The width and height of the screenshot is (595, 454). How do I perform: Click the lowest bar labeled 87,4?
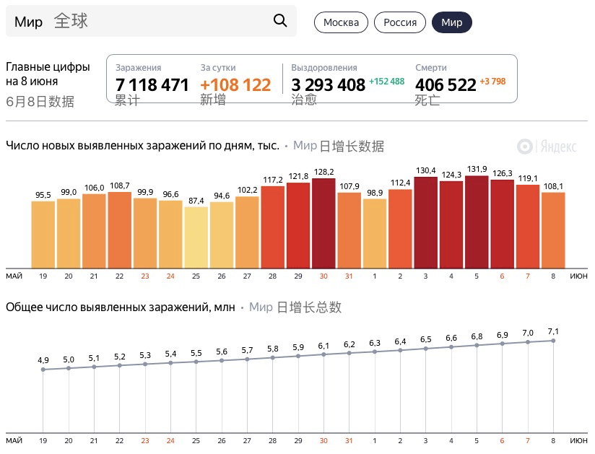[195, 237]
